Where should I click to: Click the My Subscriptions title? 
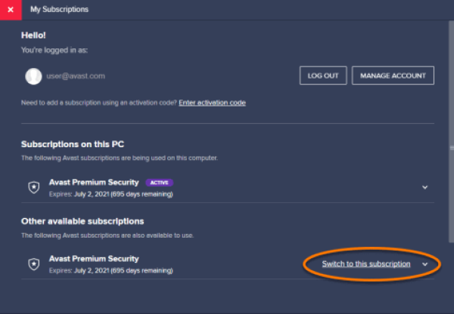click(x=59, y=10)
